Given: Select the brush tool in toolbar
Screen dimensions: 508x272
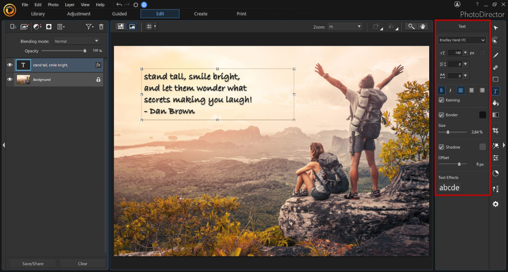Looking at the screenshot, I should click(x=496, y=40).
